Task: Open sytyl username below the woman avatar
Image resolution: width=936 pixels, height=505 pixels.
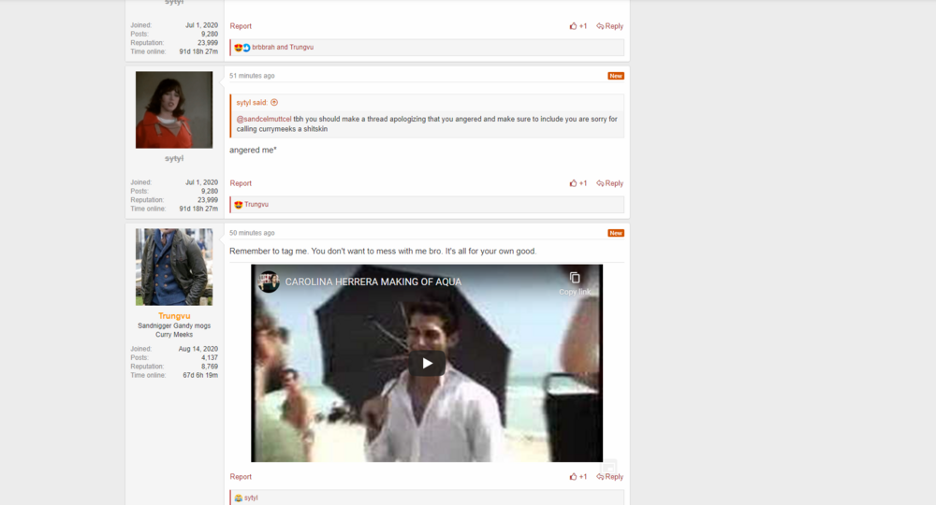Action: pos(174,159)
